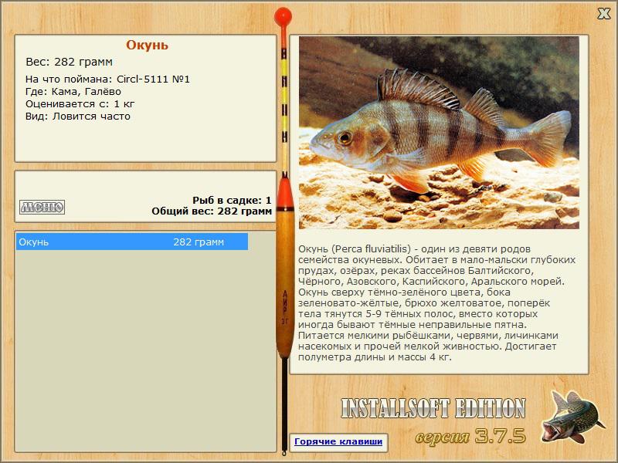Click the Меню button
The height and width of the screenshot is (463, 618).
click(x=42, y=207)
